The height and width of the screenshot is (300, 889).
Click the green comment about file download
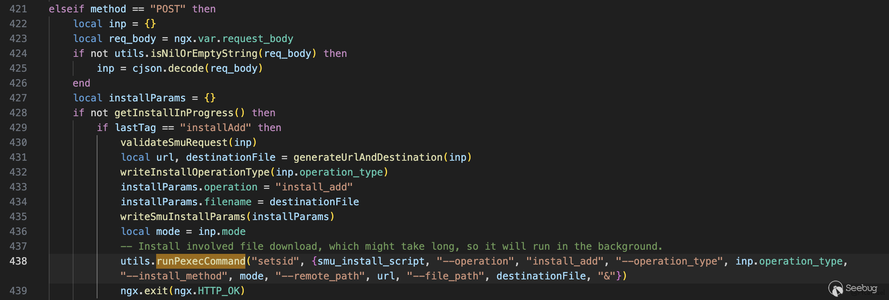point(392,246)
